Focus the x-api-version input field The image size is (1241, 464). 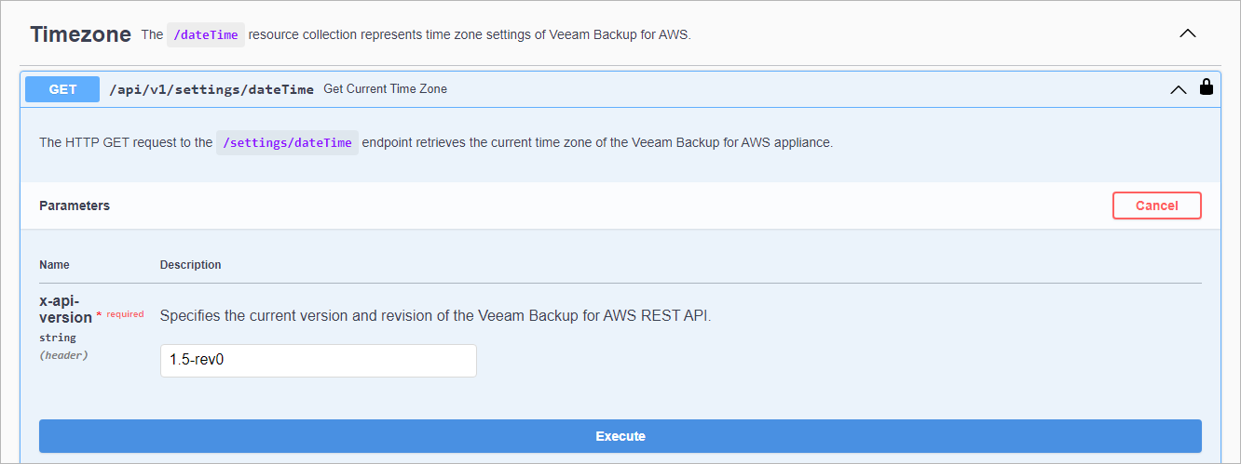[x=318, y=361]
